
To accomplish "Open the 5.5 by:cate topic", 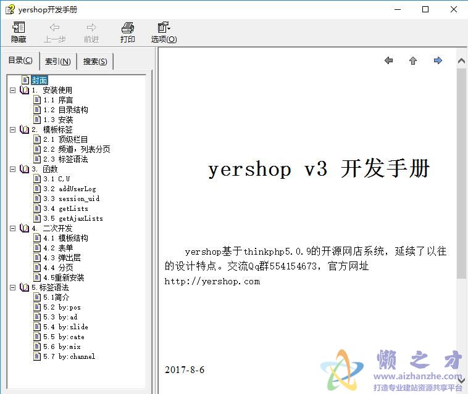I will pyautogui.click(x=64, y=337).
